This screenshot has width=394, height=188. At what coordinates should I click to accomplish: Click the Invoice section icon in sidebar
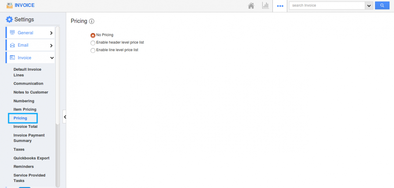12,58
